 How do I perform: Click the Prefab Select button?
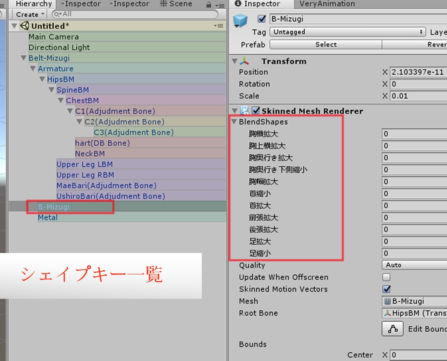326,45
